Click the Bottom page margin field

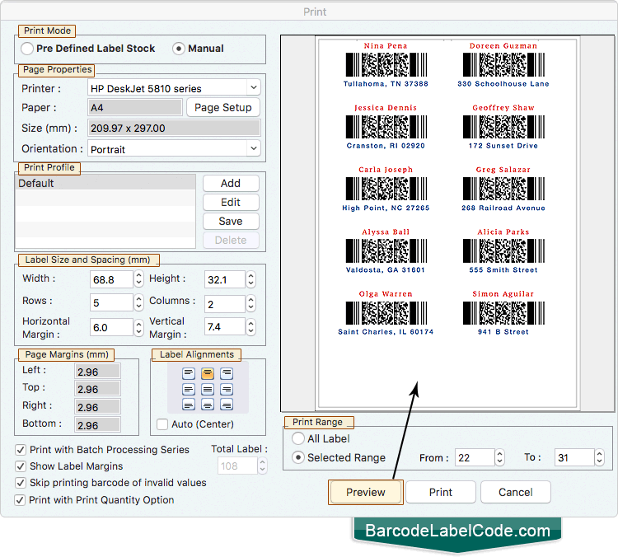(97, 425)
